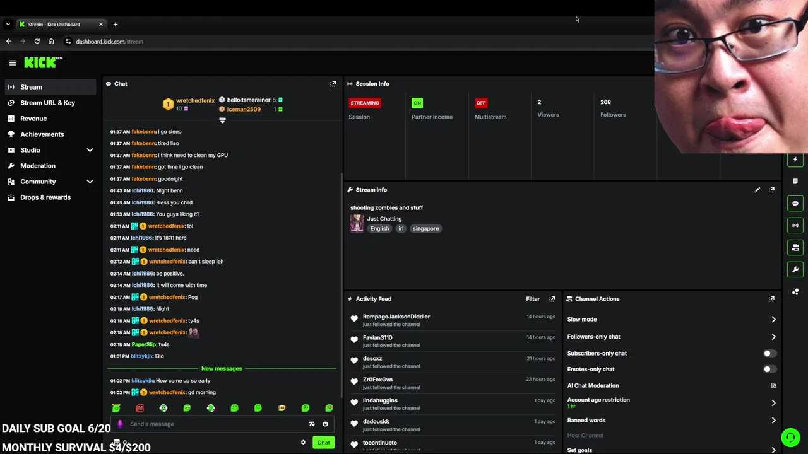The image size is (808, 454).
Task: Toggle Subscribers-only chat
Action: (769, 354)
